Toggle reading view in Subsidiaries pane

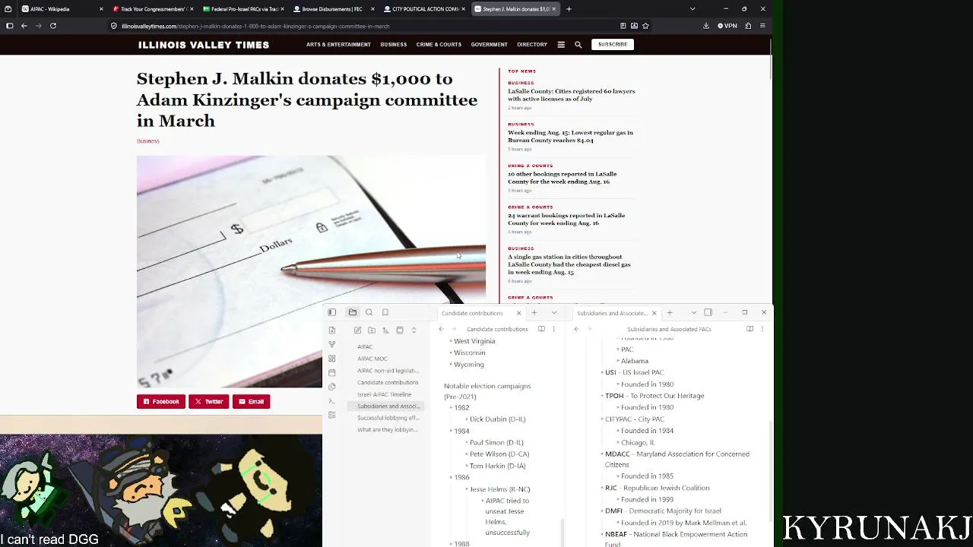750,329
